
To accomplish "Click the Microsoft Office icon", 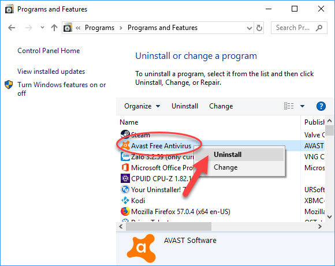I will point(125,167).
